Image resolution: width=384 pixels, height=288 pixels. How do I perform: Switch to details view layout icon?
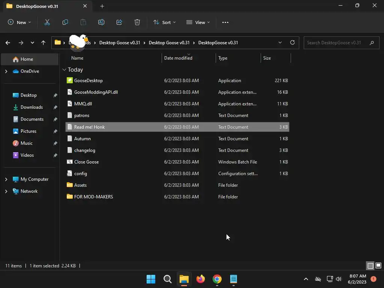click(x=370, y=265)
